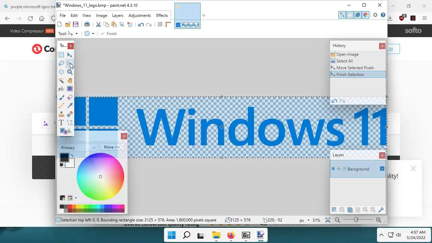Select the Clone Stamp tool
The height and width of the screenshot is (243, 432).
tap(61, 114)
